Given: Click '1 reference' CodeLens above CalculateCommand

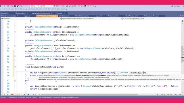Looking at the screenshot, I should point(29,43).
